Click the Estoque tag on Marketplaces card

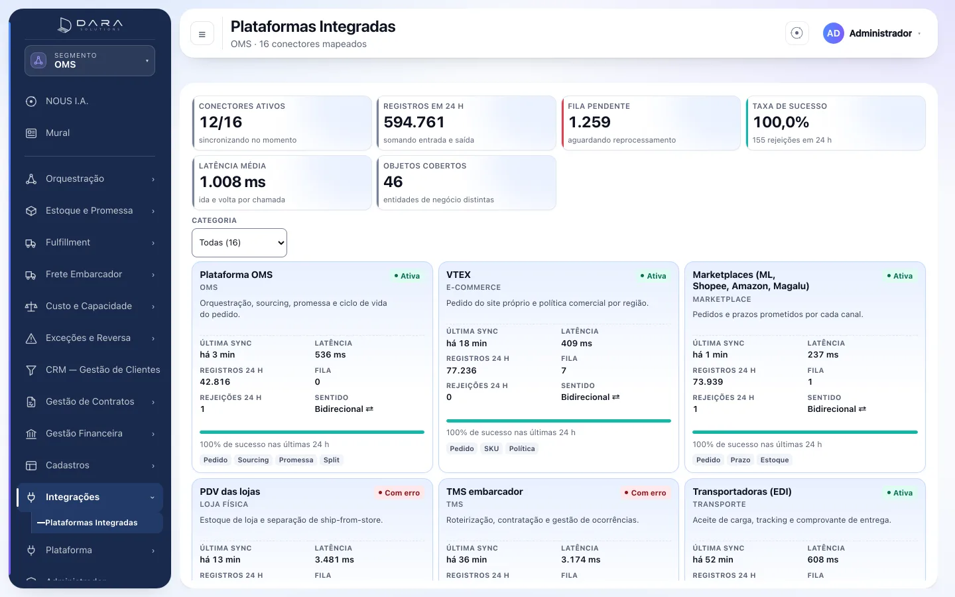click(x=775, y=460)
